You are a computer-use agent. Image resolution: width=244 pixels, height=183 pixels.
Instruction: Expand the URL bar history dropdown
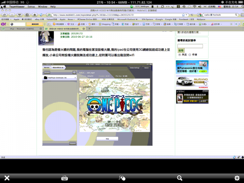(186, 15)
